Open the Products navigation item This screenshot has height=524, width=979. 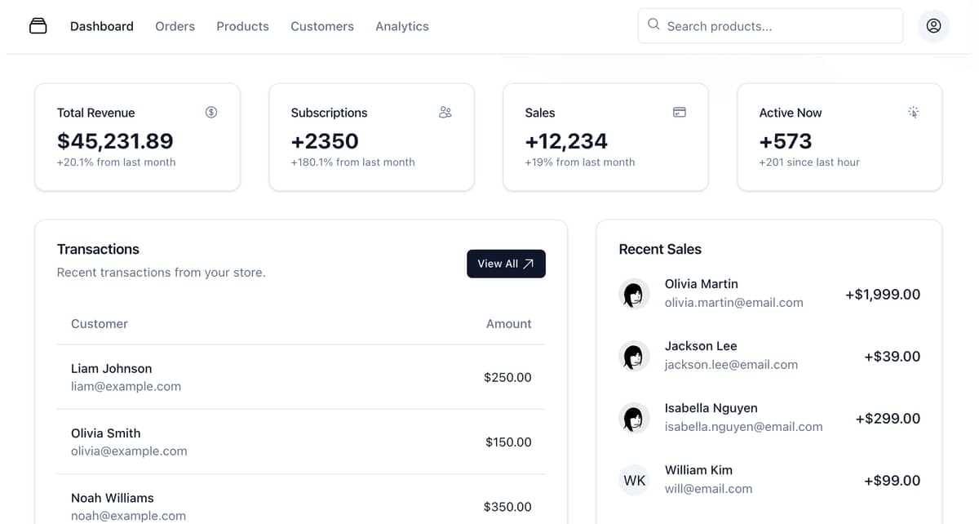(242, 26)
